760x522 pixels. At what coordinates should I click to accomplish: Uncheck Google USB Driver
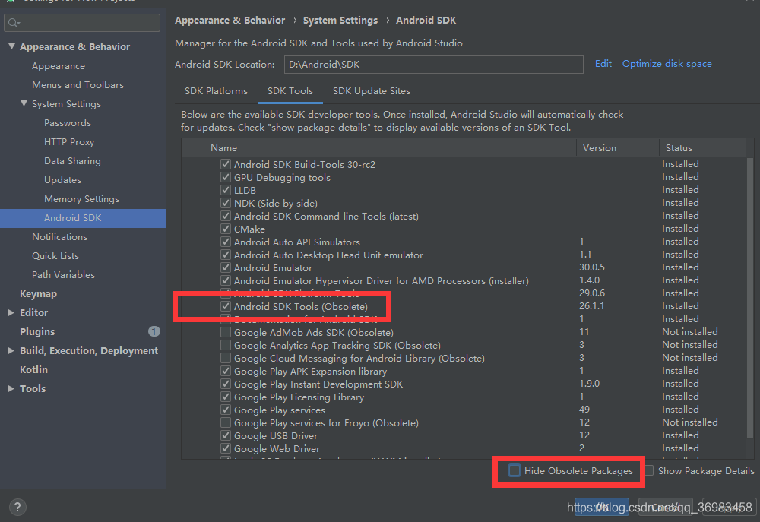tap(226, 435)
